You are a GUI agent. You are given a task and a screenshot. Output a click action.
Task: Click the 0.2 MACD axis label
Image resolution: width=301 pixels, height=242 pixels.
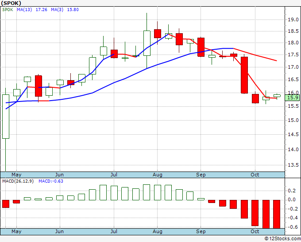point(292,191)
